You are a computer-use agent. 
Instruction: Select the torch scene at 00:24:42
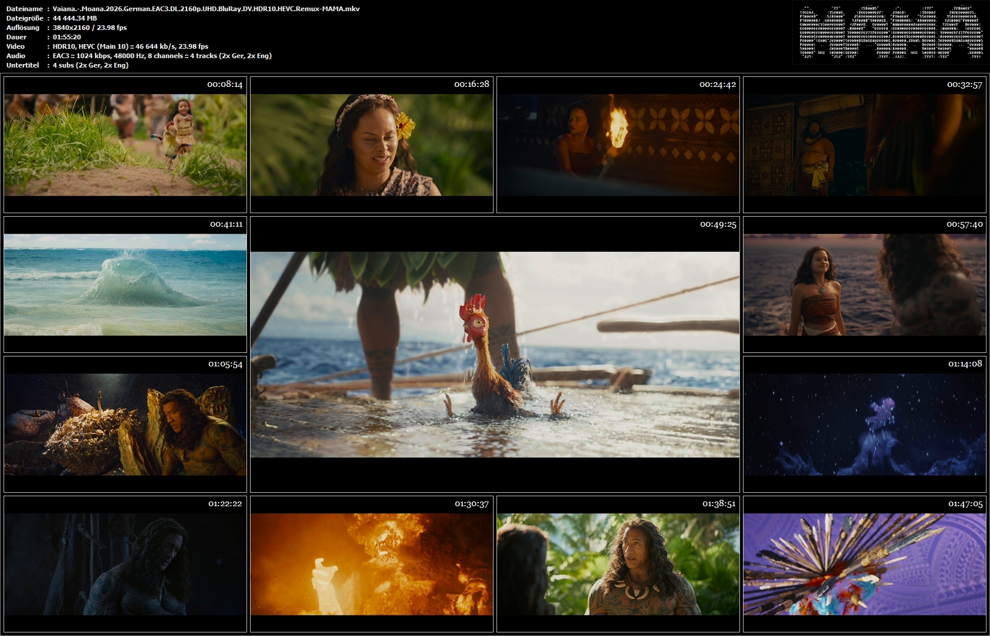[618, 144]
